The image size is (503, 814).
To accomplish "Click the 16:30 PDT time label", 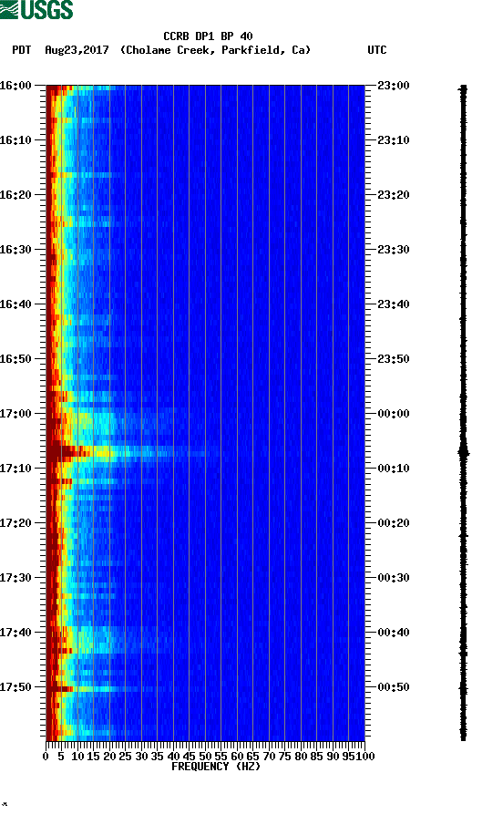I will pos(15,249).
